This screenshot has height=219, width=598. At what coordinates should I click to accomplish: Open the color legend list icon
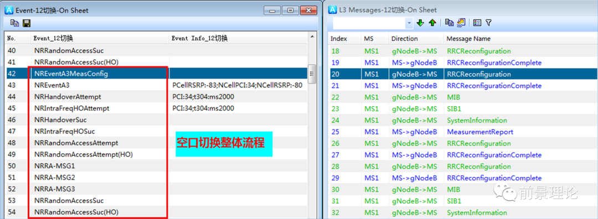[477, 23]
